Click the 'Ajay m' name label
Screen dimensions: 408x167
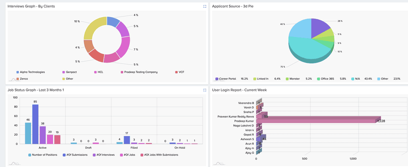point(250,148)
